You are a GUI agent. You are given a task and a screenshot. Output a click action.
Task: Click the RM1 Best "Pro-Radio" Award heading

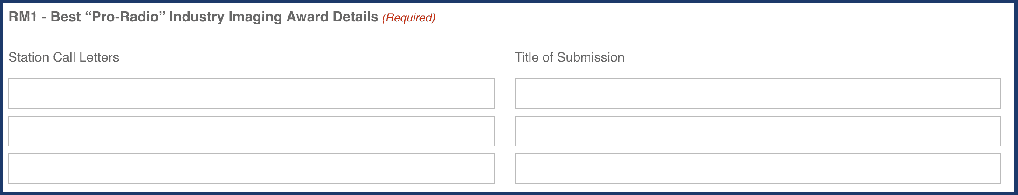pos(193,17)
